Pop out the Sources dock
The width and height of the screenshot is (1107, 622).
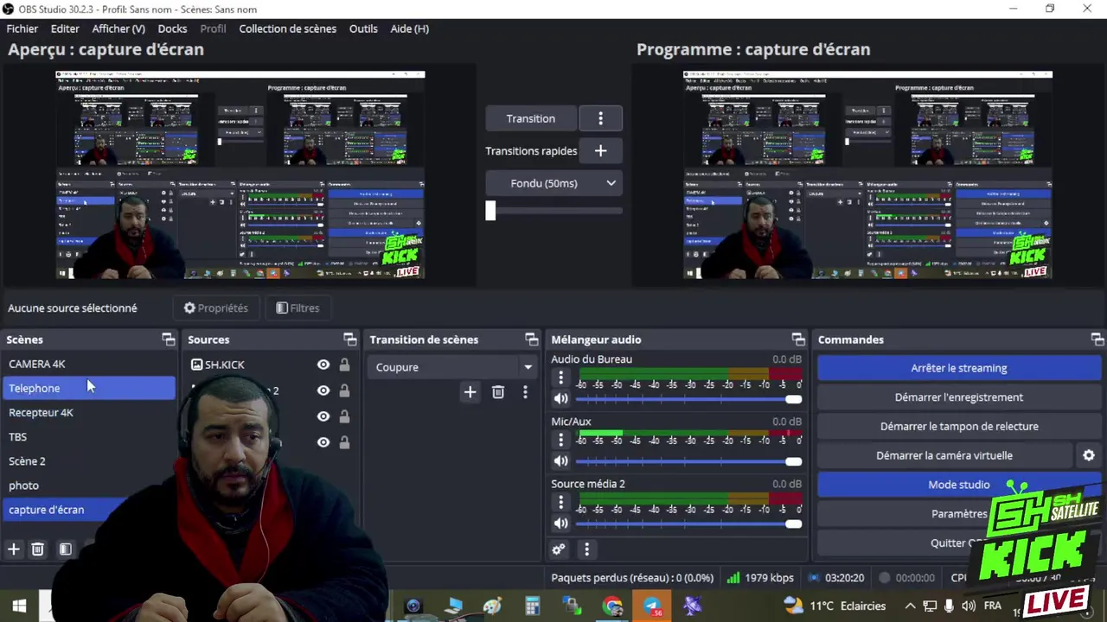349,340
